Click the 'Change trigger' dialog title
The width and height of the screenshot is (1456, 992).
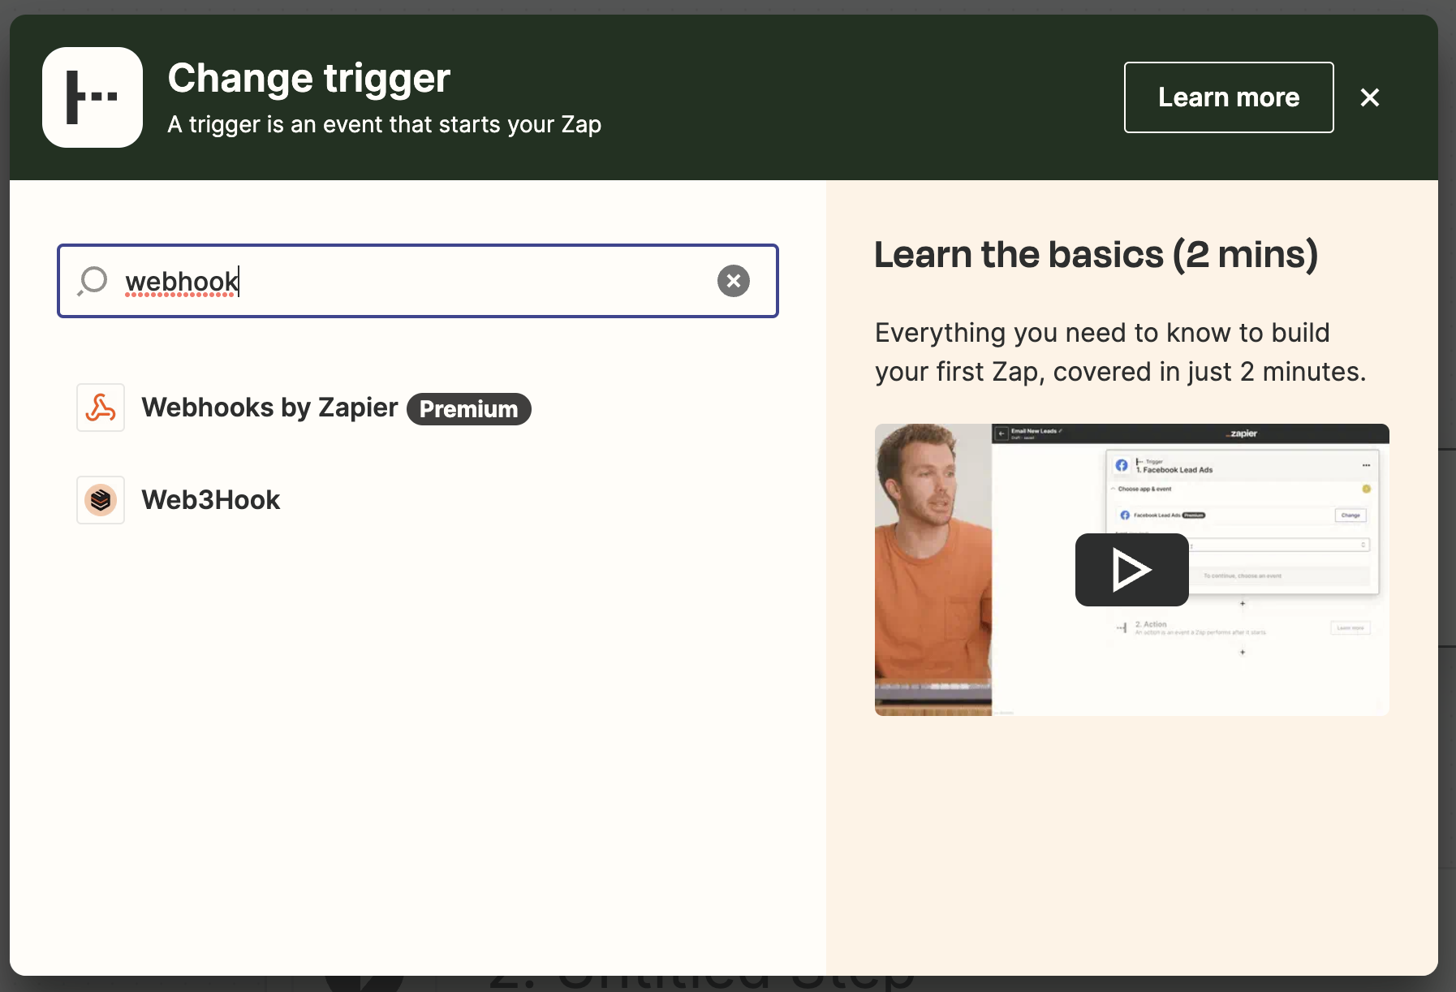(308, 78)
